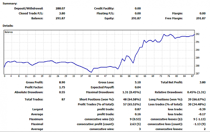Click trade number 62 on chart axis
The height and width of the screenshot is (132, 210).
(137, 76)
